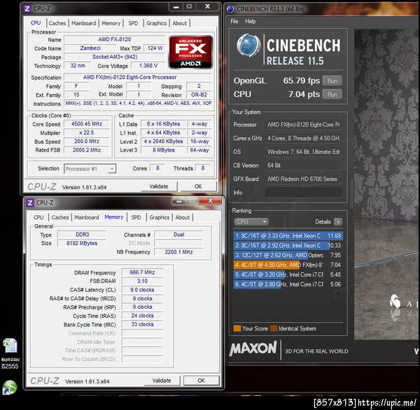Open the About tab in lower CPU-Z window
The image size is (420, 410).
[183, 217]
